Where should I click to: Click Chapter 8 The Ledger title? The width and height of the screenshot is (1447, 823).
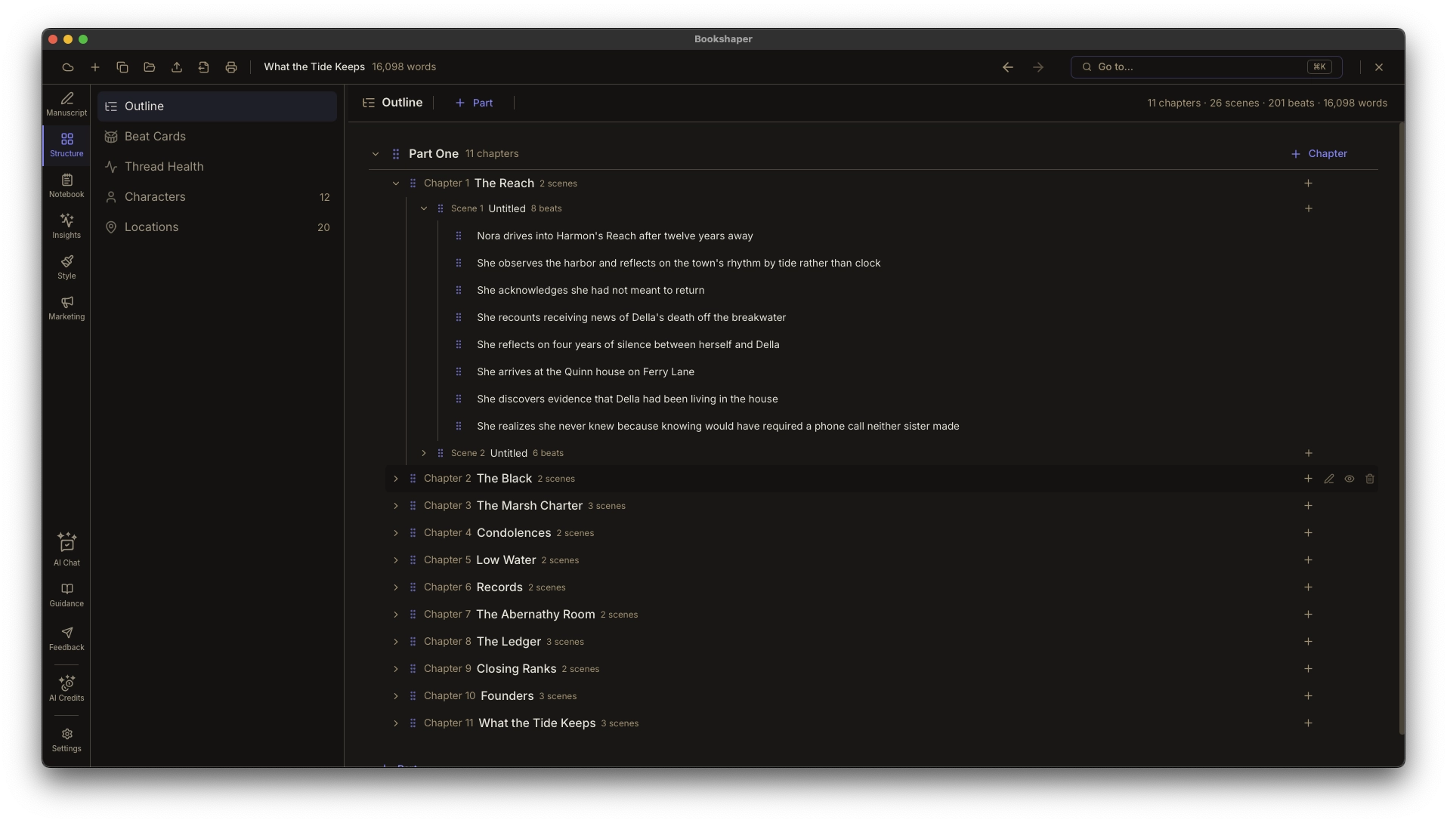point(509,642)
